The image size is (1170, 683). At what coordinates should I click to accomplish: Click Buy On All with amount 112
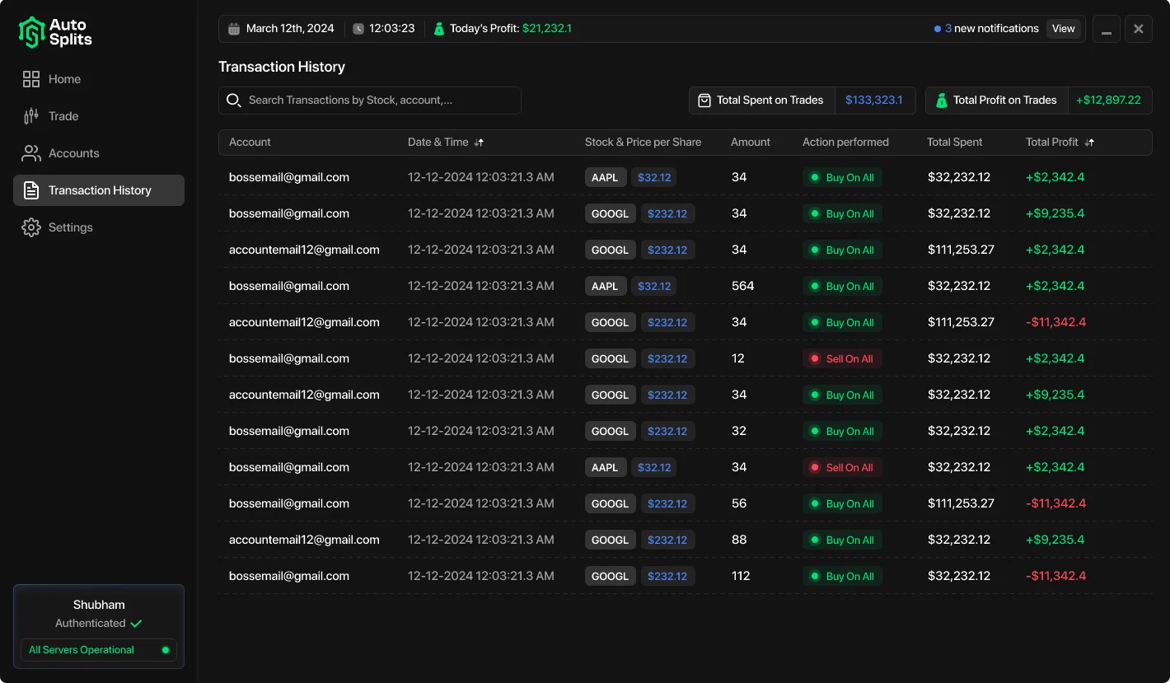point(842,576)
